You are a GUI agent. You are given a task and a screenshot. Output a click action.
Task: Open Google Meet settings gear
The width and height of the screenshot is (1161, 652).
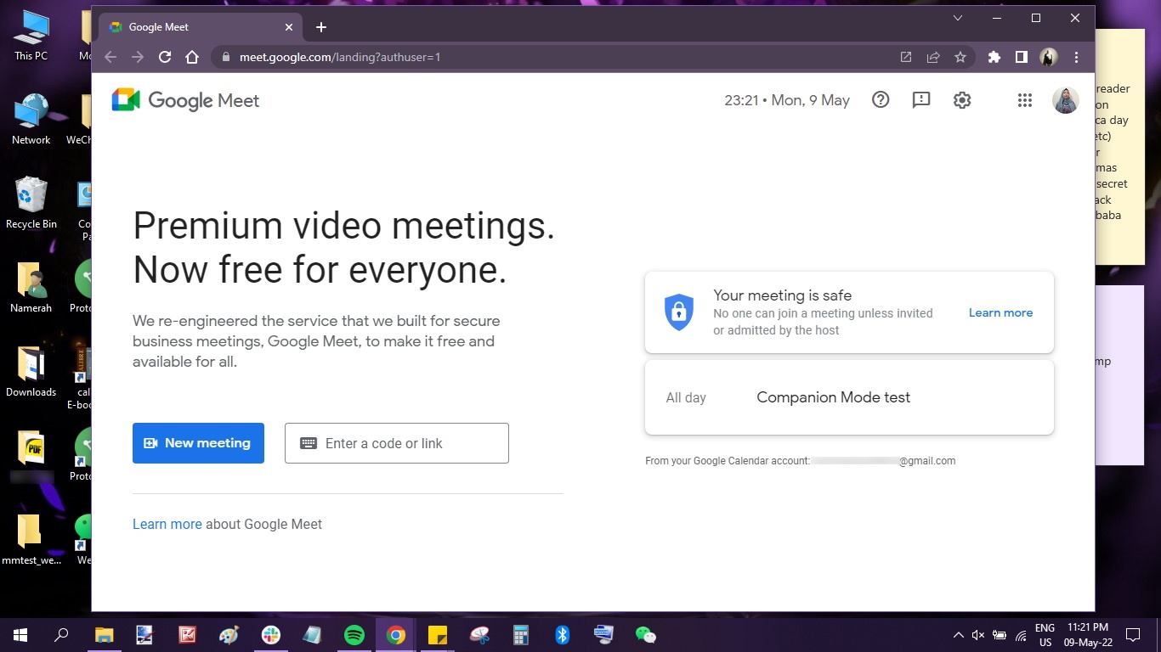[962, 100]
